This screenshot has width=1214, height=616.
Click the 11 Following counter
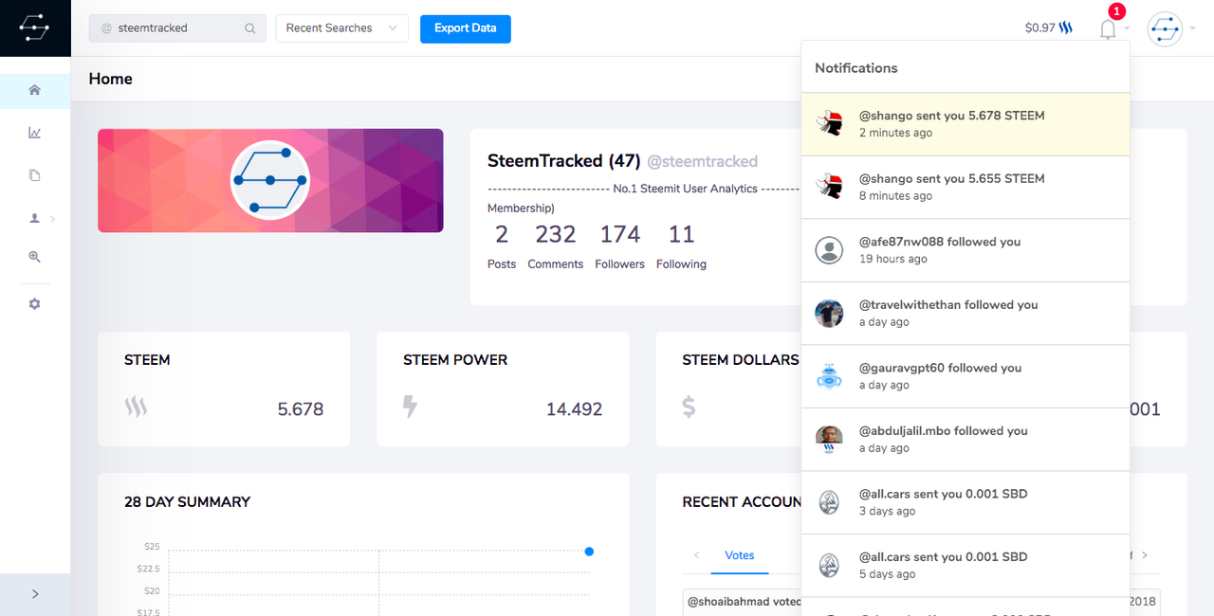pyautogui.click(x=681, y=245)
